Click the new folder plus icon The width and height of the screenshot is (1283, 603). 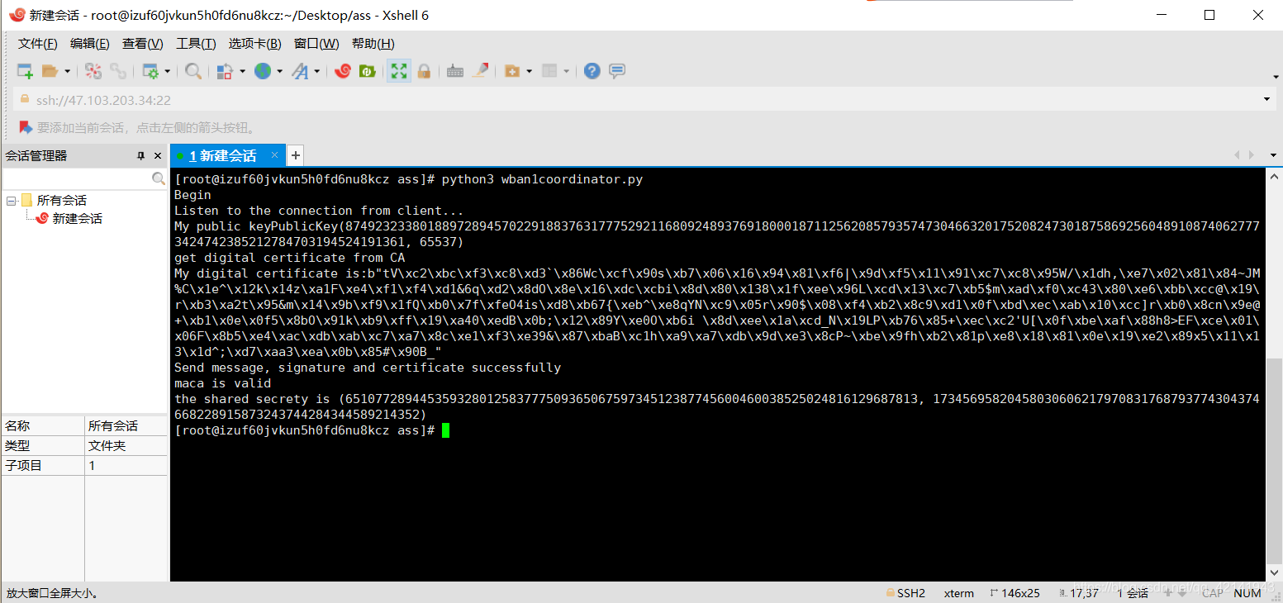coord(512,71)
